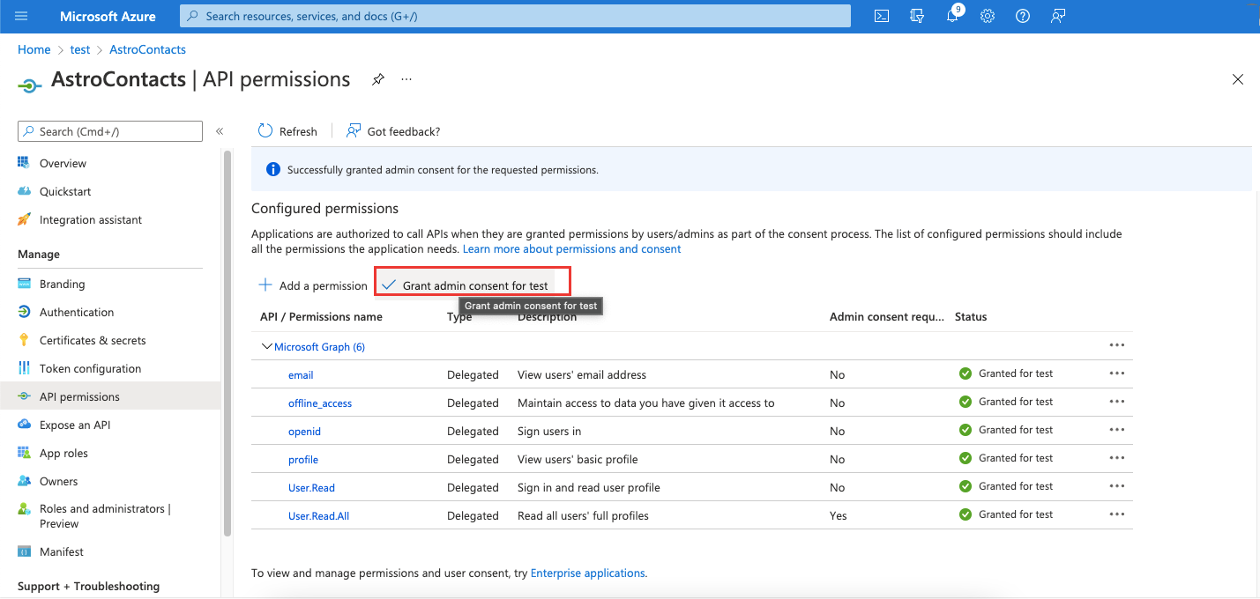Screen dimensions: 1260x599
Task: Pin AstroContacts API permissions page
Action: coord(377,79)
